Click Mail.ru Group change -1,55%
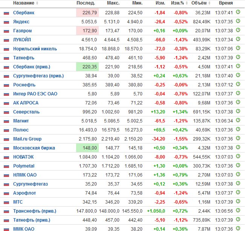245x231 pixels. (x=181, y=139)
